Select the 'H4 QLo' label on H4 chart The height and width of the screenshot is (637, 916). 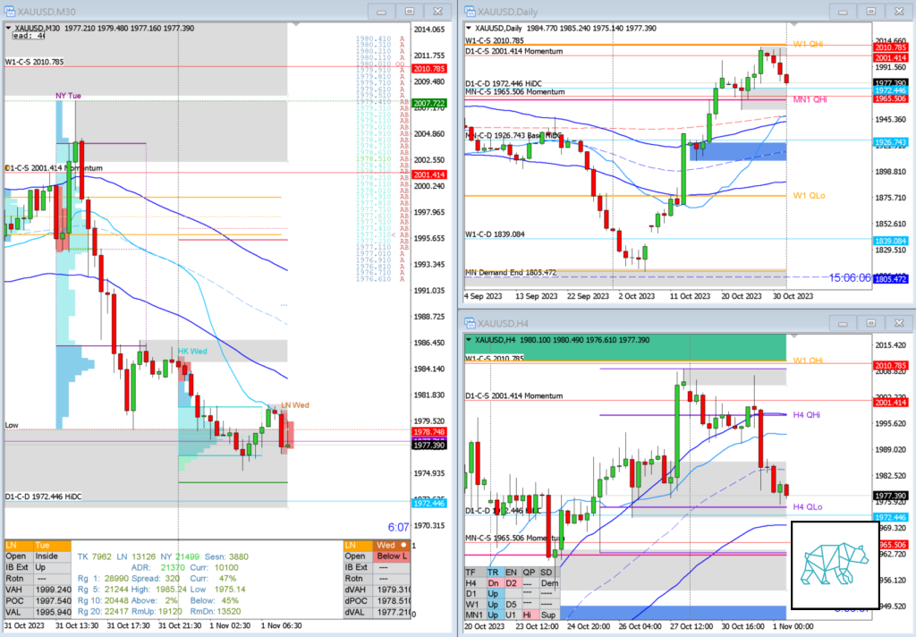pyautogui.click(x=808, y=507)
